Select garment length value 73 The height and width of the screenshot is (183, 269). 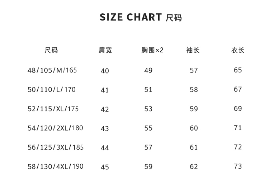pyautogui.click(x=238, y=166)
